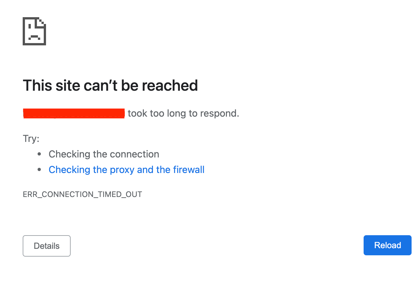
Task: Expand the Details section
Action: [46, 246]
